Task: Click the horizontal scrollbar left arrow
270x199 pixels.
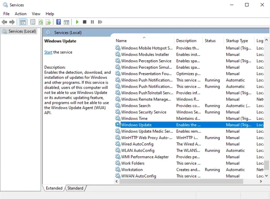Action: 117,181
